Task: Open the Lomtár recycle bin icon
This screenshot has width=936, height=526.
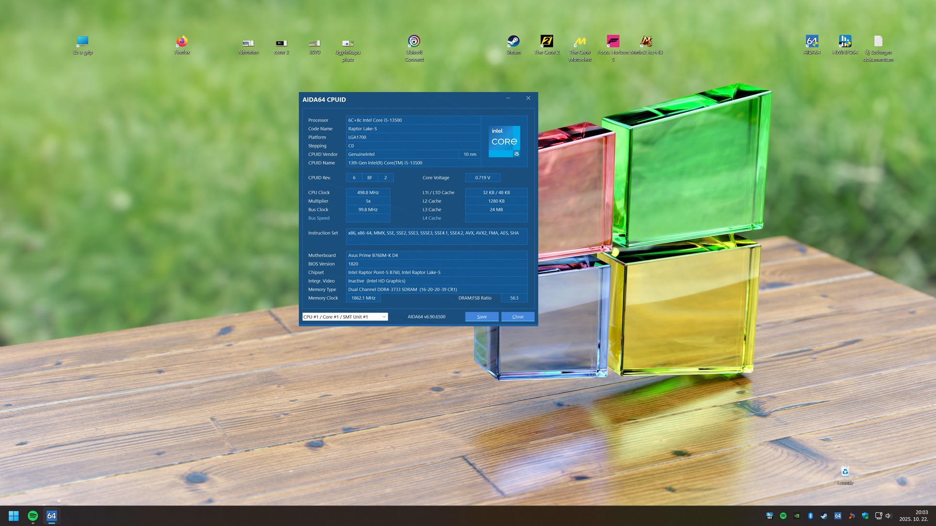Action: (845, 472)
